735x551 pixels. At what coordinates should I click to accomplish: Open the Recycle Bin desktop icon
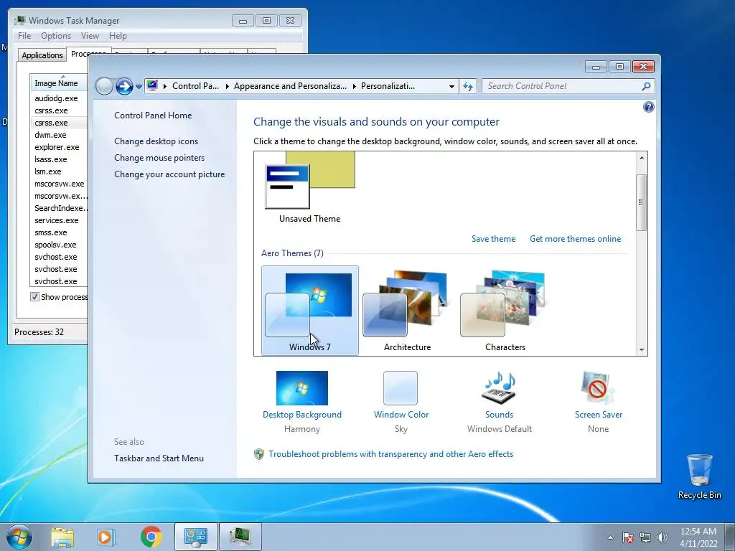click(699, 476)
